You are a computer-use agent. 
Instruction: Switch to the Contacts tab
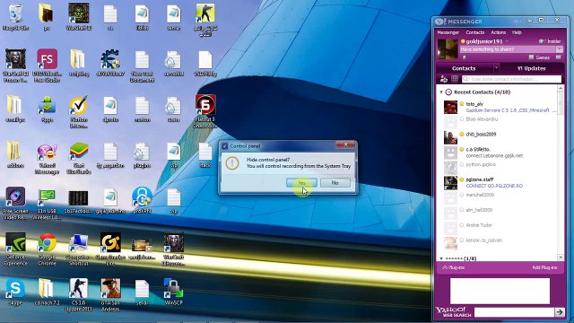(x=464, y=68)
